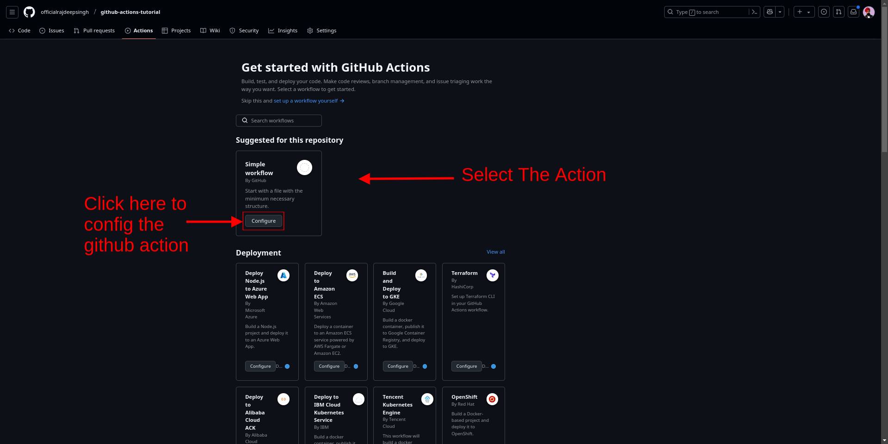
Task: Open the Copilot chat icon
Action: 770,12
